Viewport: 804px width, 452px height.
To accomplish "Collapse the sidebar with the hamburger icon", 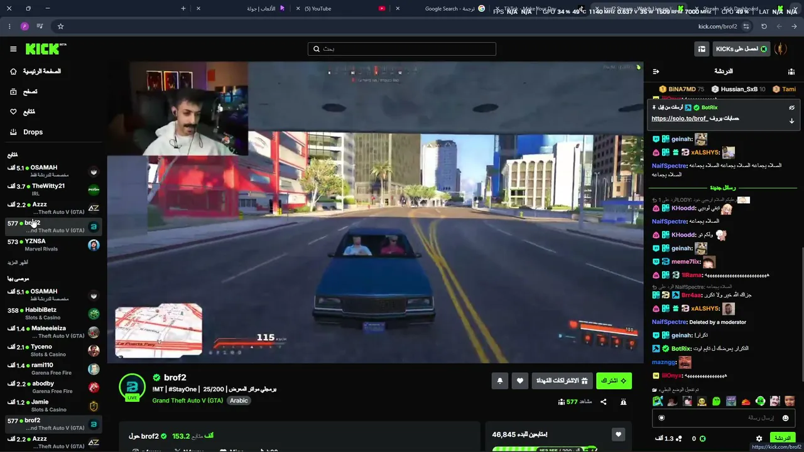I will 13,49.
